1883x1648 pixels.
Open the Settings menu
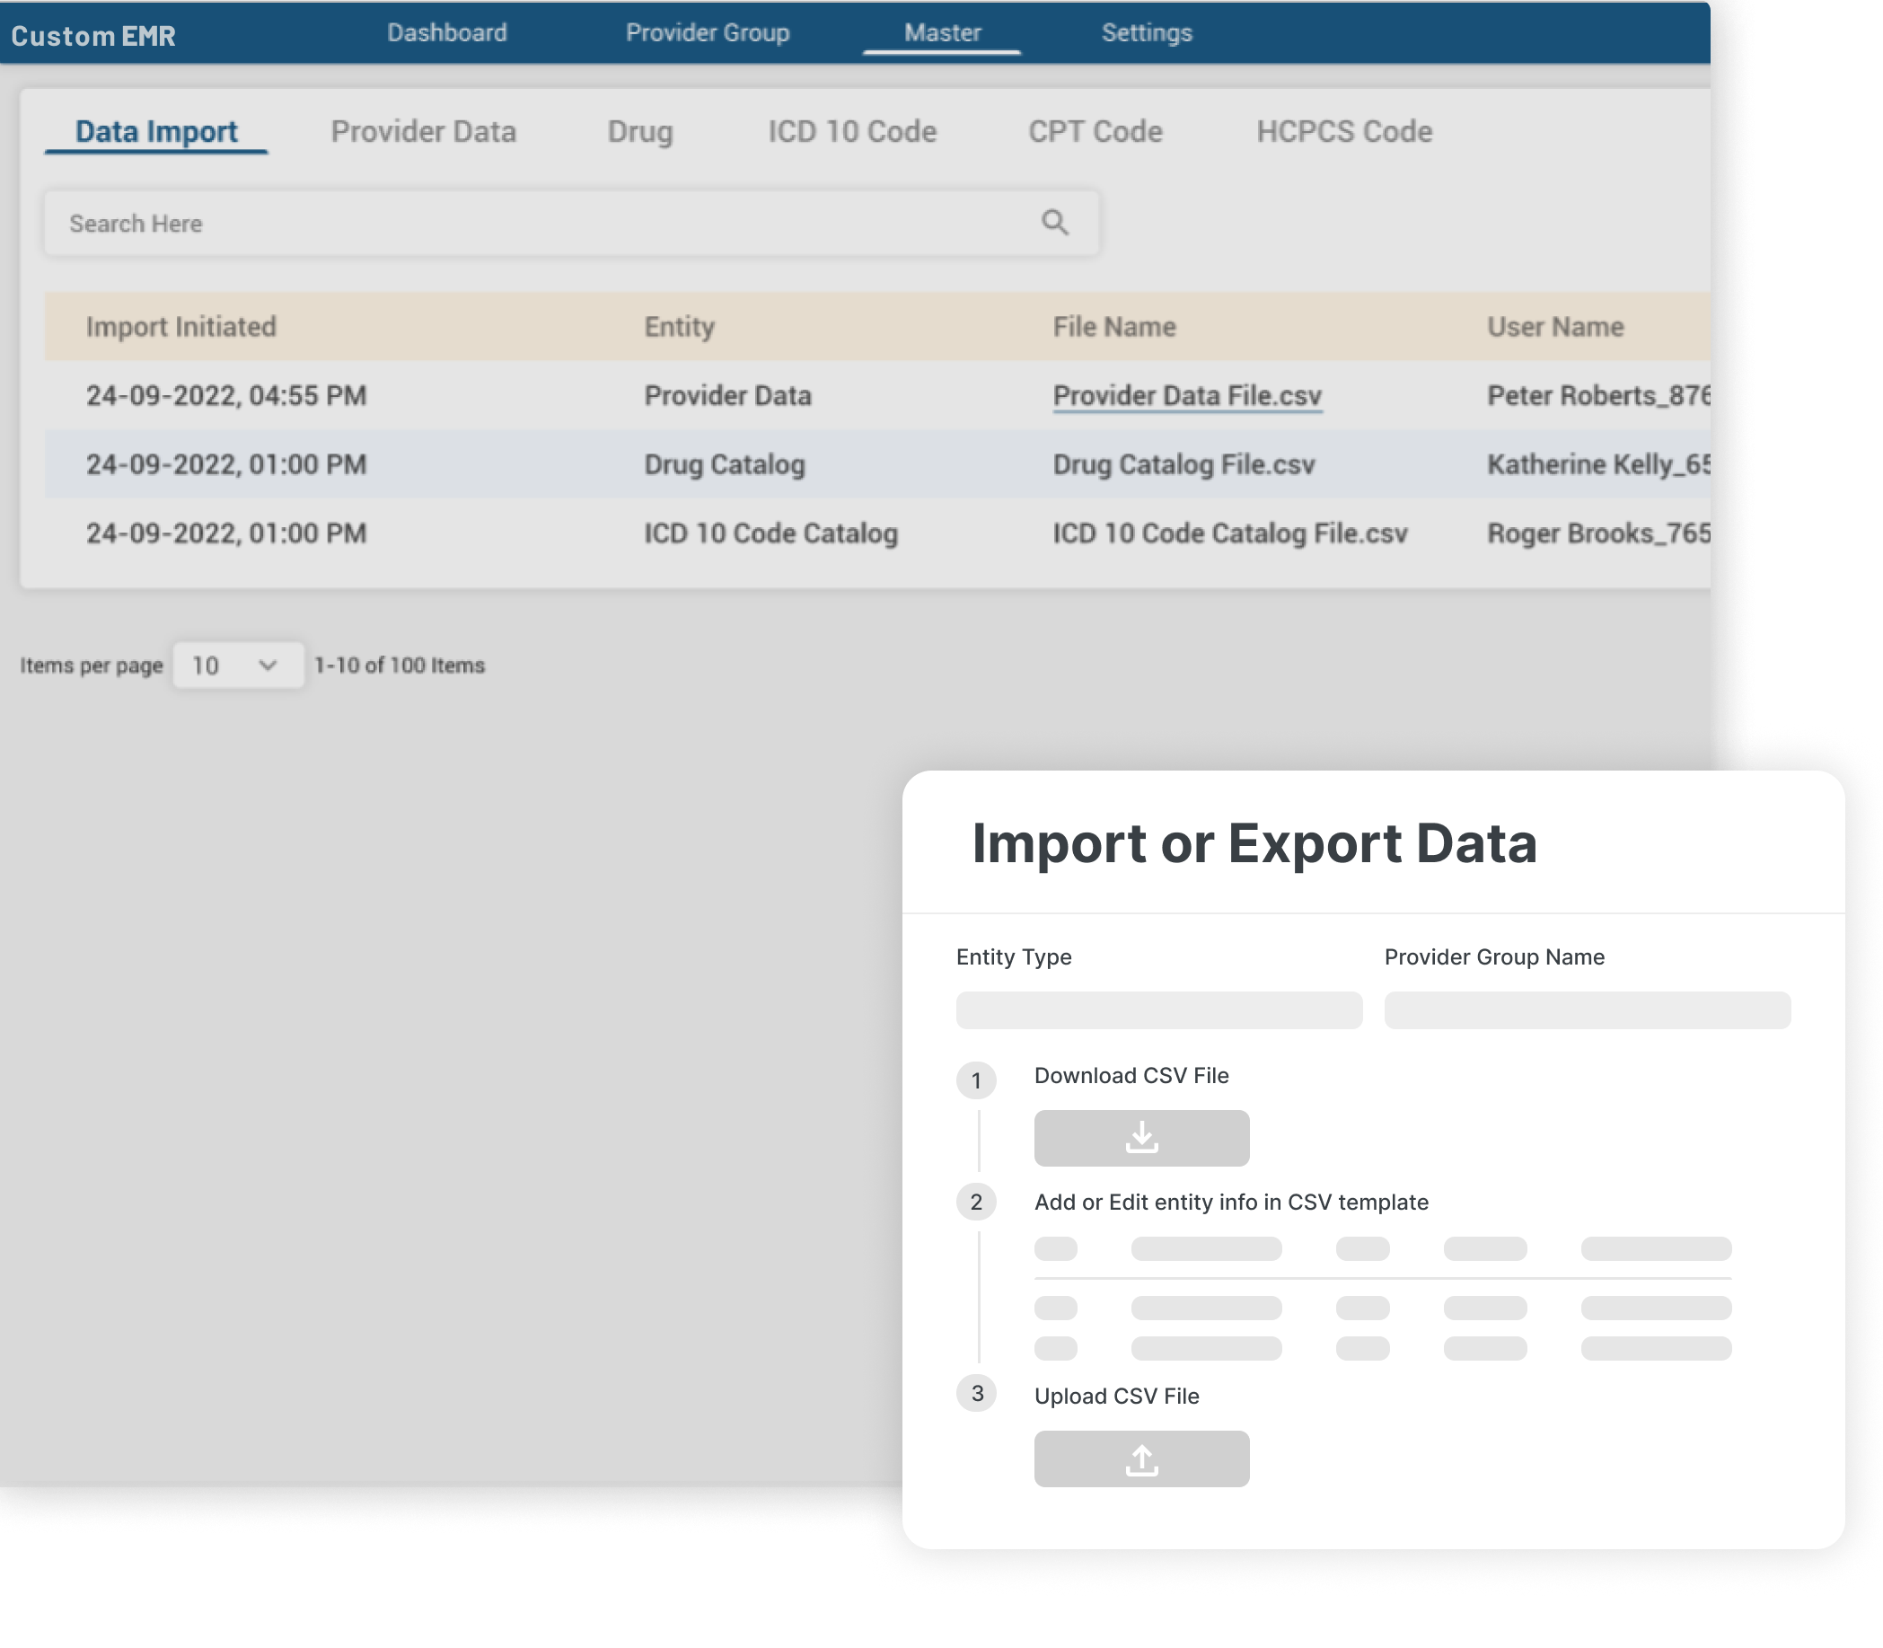pos(1147,33)
